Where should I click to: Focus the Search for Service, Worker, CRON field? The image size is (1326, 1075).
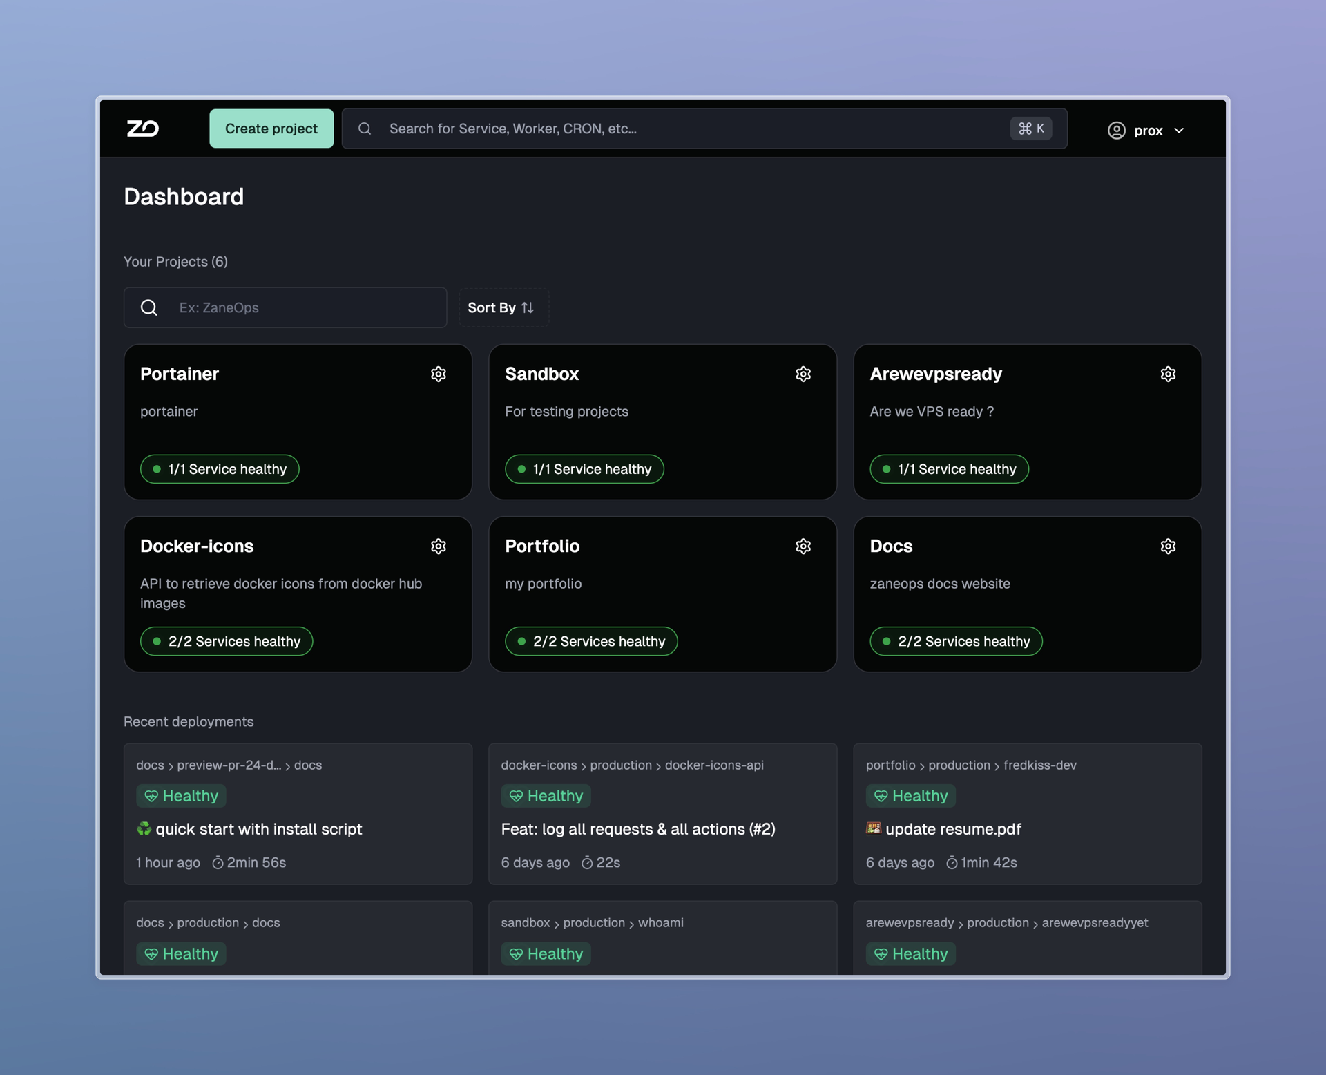point(704,129)
